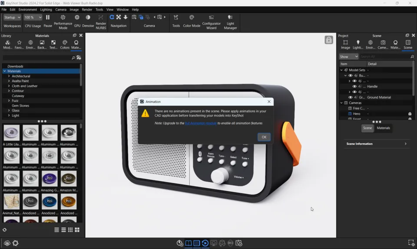Screen dimensions: 417x249
Task: Switch to Colors tab in Library
Action: click(x=65, y=44)
